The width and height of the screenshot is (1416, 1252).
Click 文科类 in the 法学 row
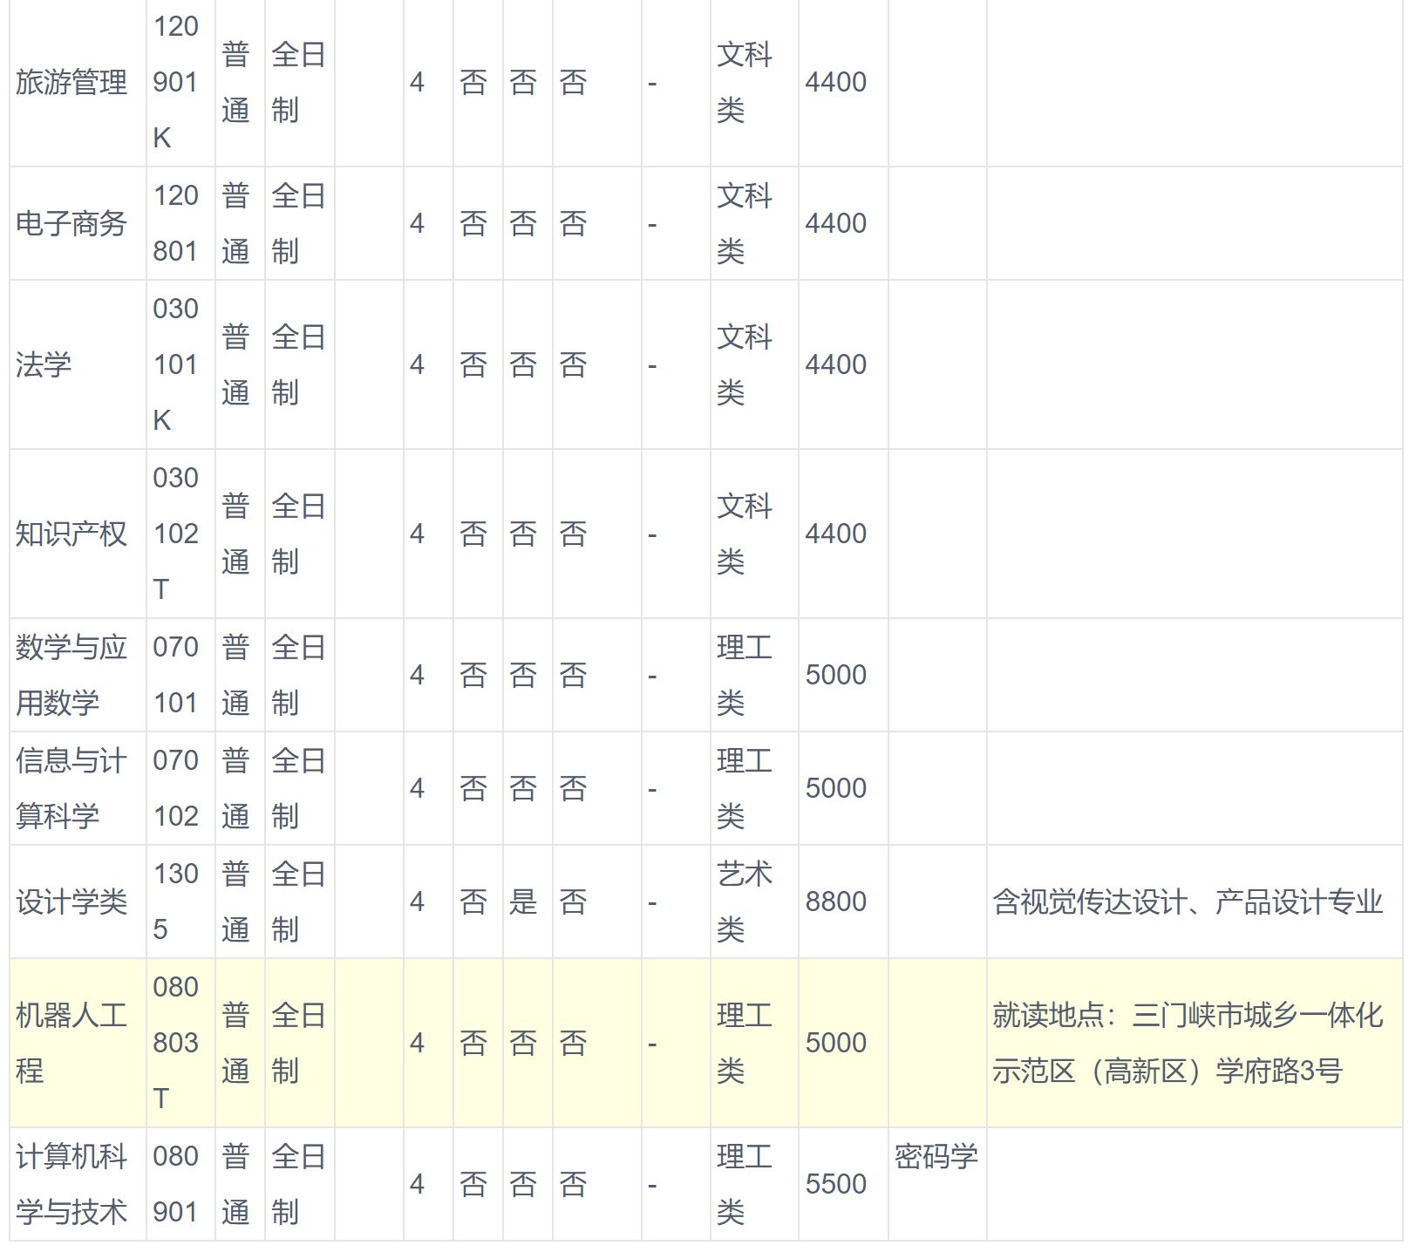[745, 365]
